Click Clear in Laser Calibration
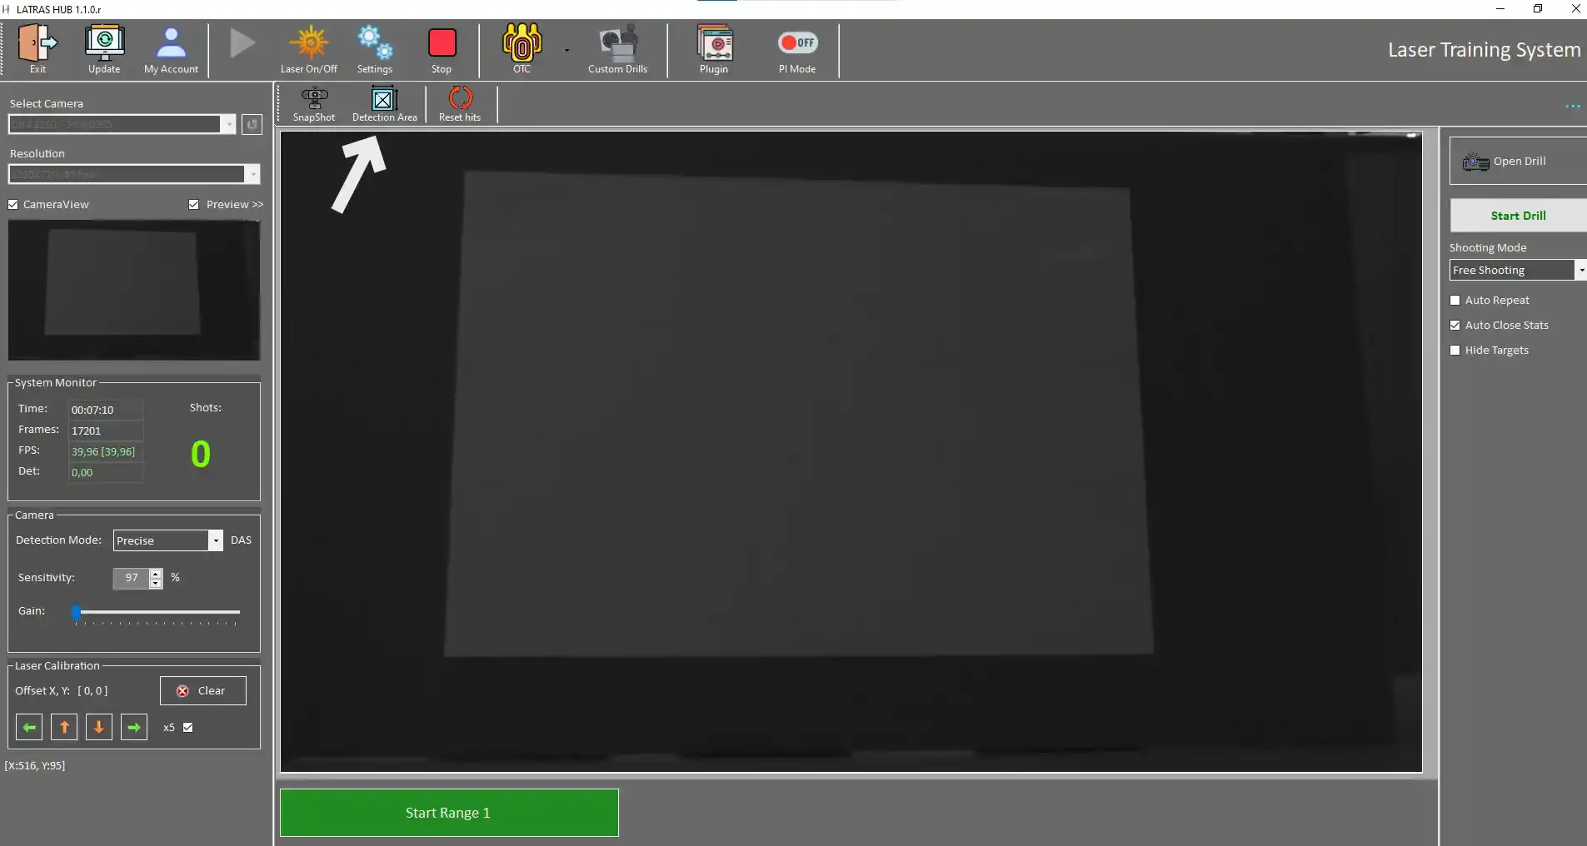The width and height of the screenshot is (1587, 846). (202, 691)
